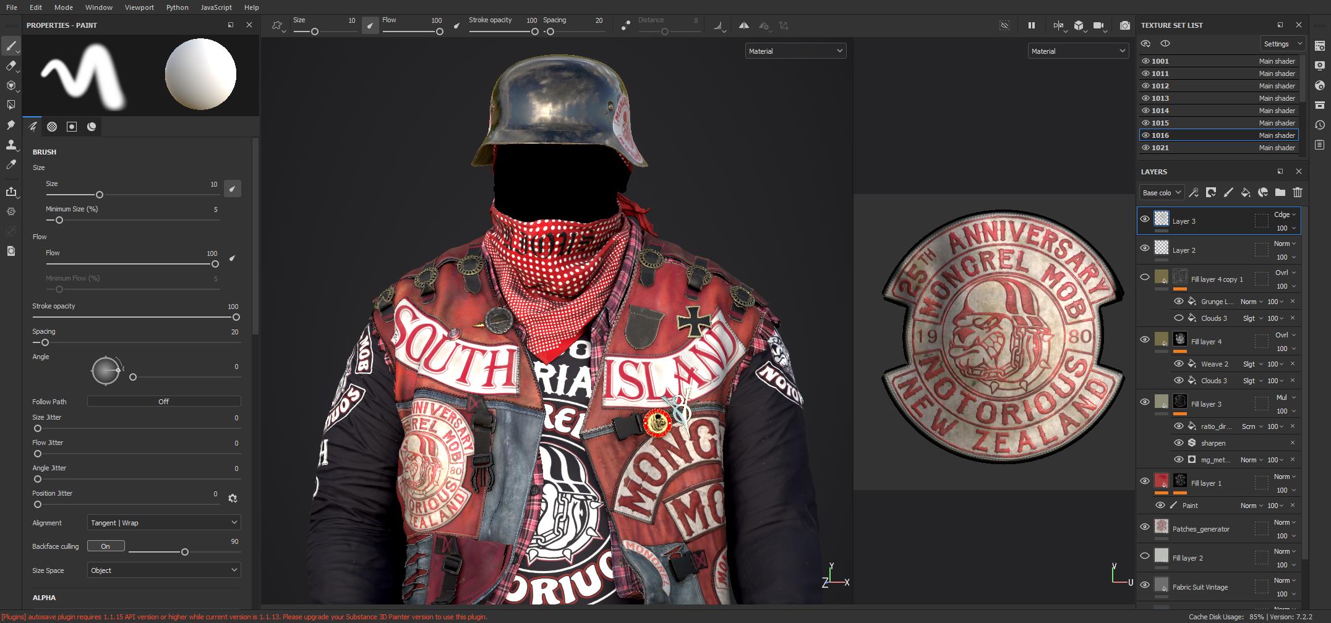
Task: Select the Projection tool
Action: coord(11,85)
